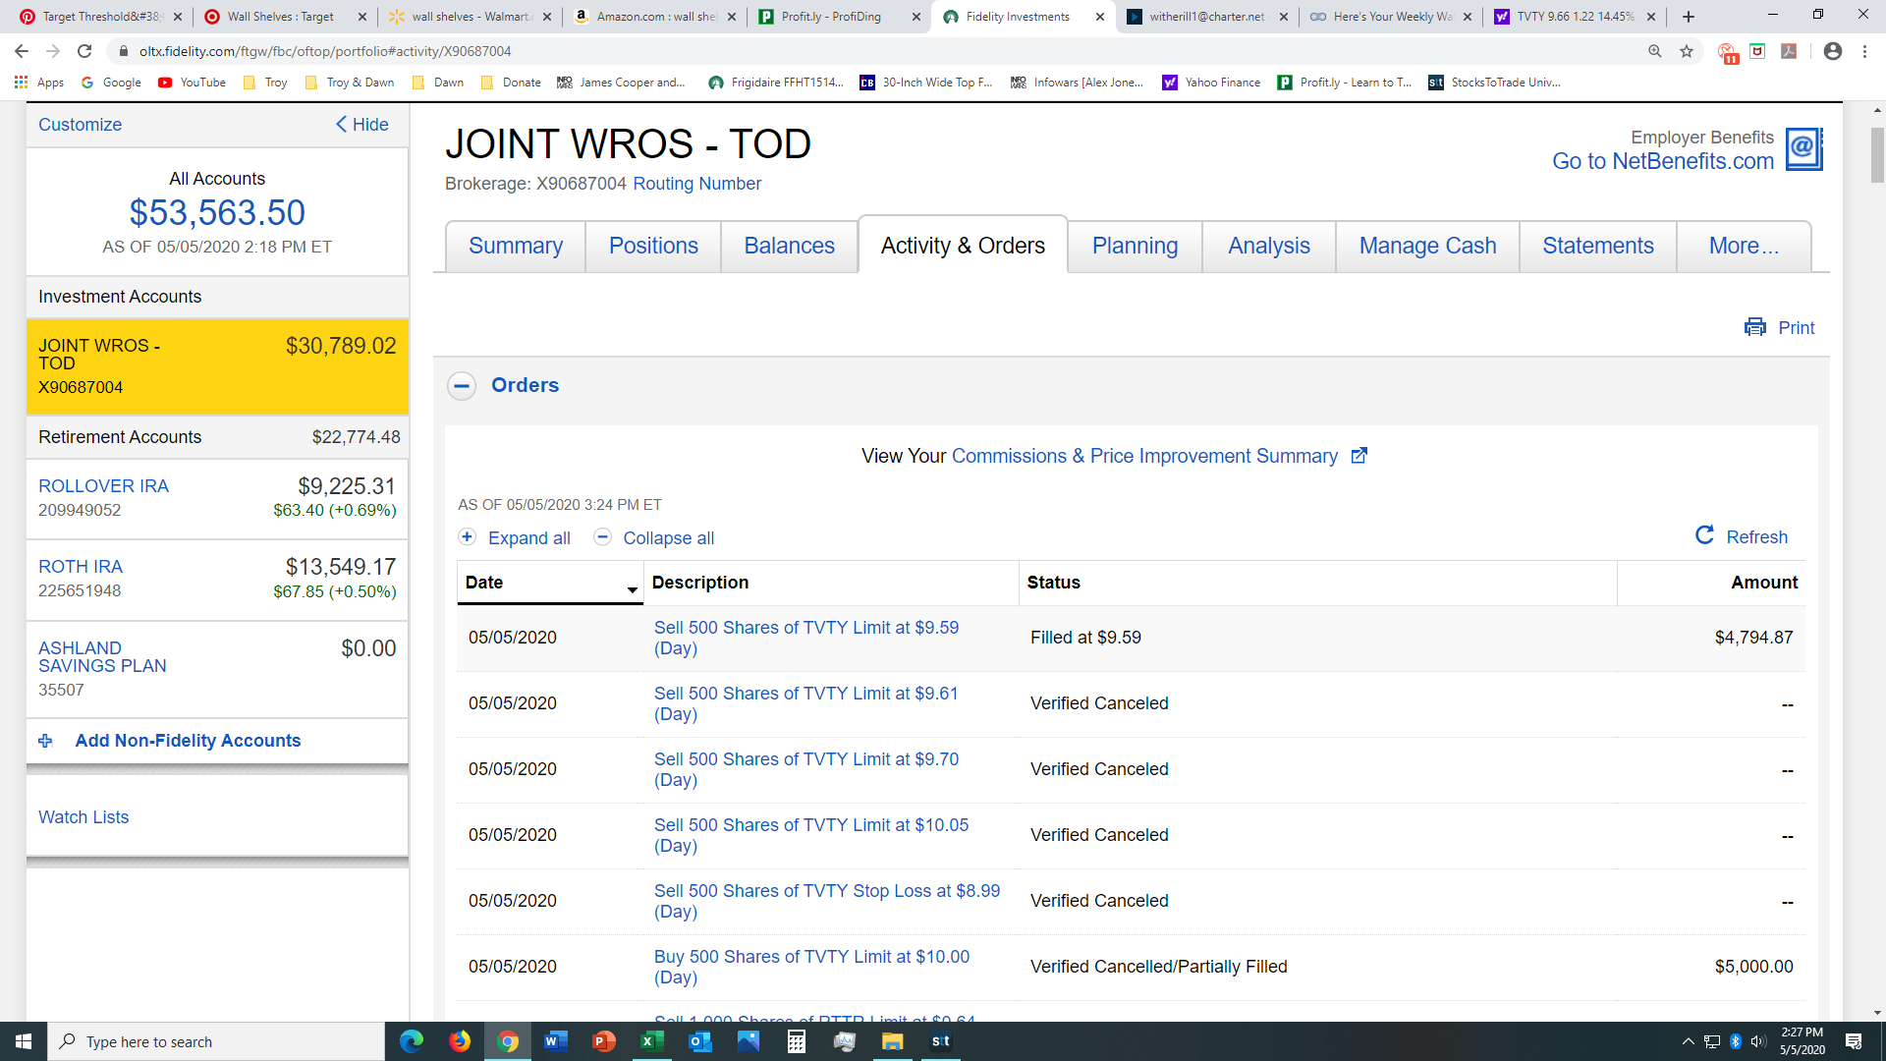Bookmark page with star icon

(x=1687, y=51)
